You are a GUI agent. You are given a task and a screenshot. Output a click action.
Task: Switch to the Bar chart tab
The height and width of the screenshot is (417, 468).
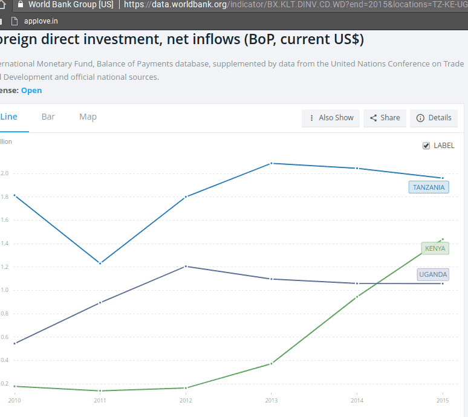tap(48, 117)
